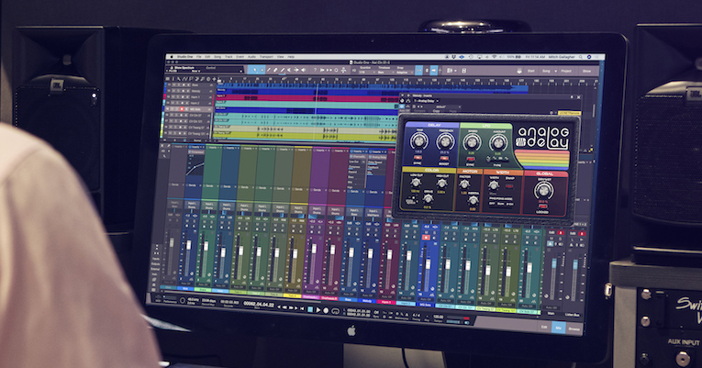Adjust the Color Drive knob

pyautogui.click(x=428, y=198)
